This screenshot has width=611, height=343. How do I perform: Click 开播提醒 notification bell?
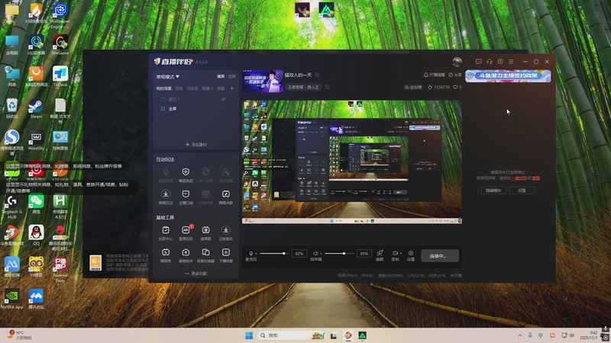click(x=434, y=75)
